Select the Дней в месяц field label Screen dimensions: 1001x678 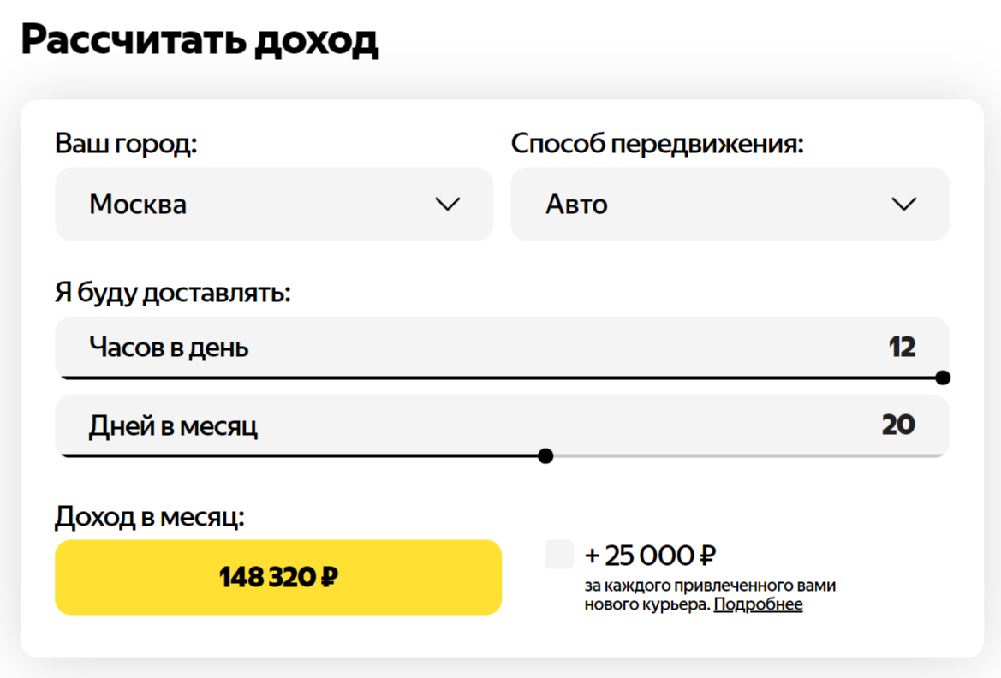[173, 425]
